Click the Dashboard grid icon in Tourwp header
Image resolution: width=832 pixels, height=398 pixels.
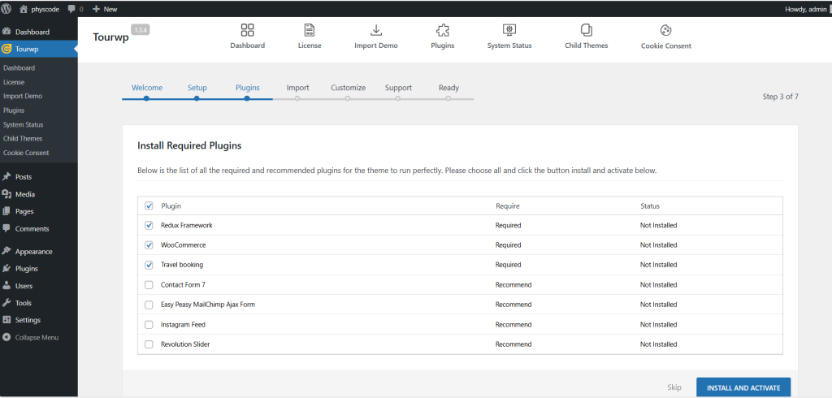point(247,30)
